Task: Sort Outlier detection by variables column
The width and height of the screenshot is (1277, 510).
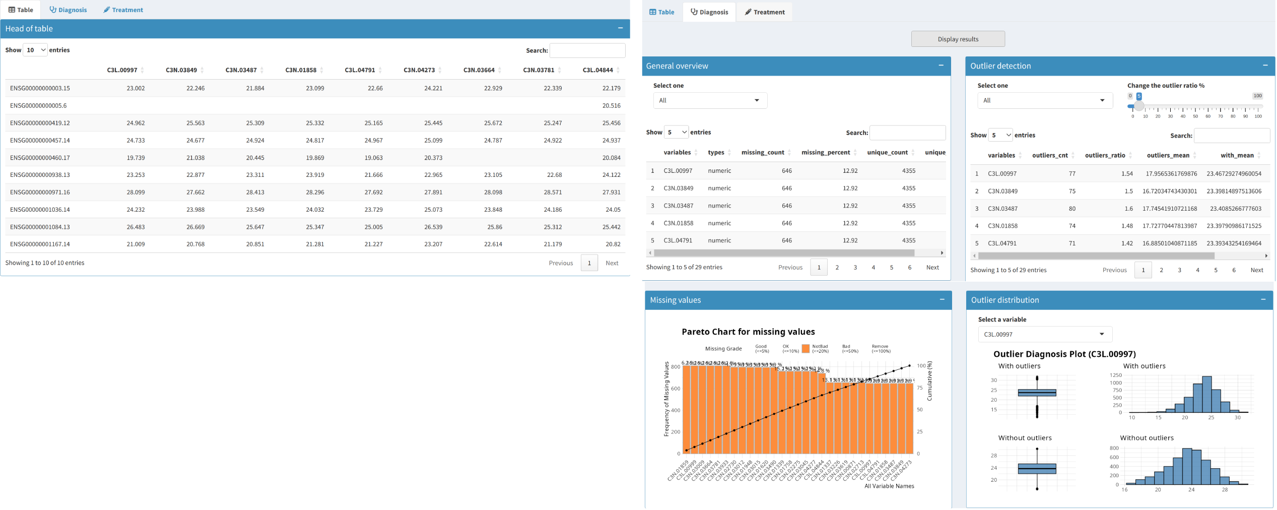Action: 1005,156
